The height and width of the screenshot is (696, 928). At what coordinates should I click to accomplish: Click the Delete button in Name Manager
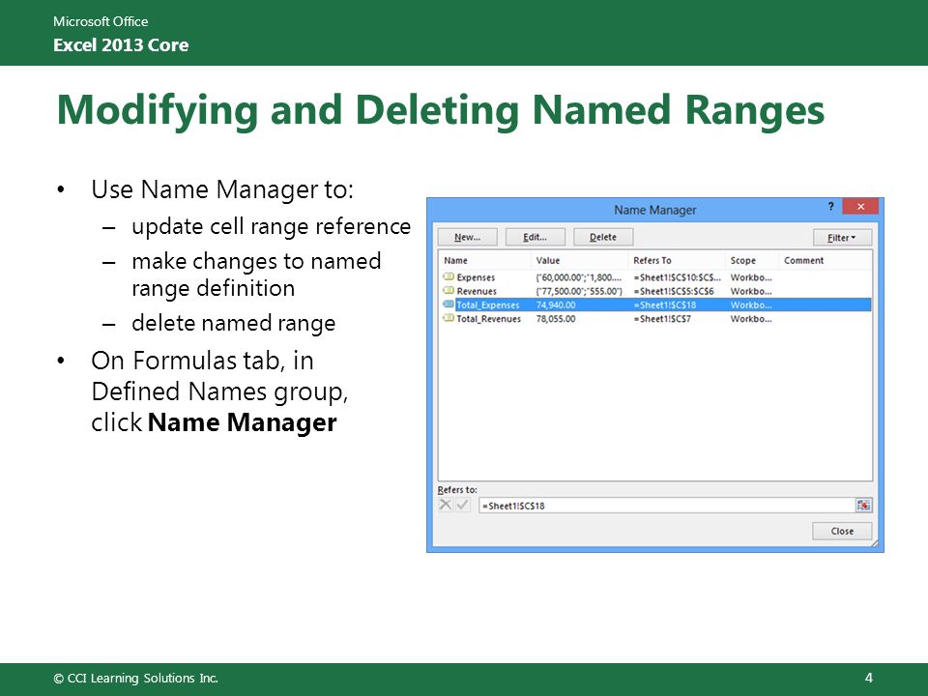[603, 237]
